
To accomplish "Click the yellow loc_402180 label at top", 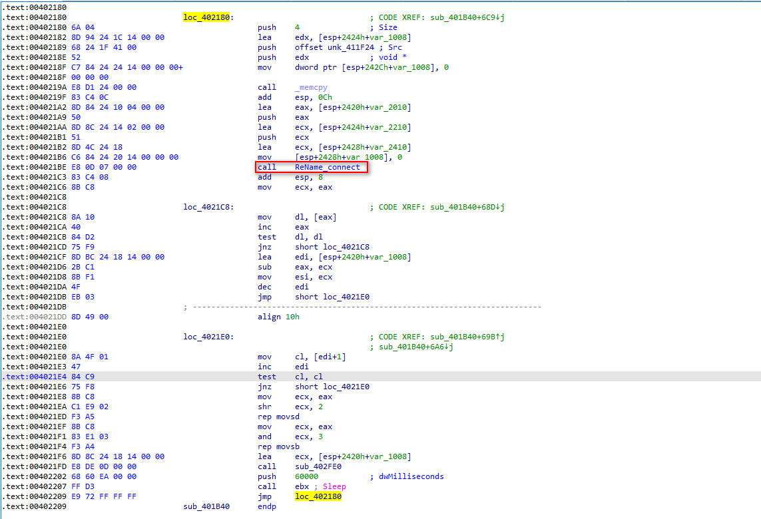I will coord(208,17).
